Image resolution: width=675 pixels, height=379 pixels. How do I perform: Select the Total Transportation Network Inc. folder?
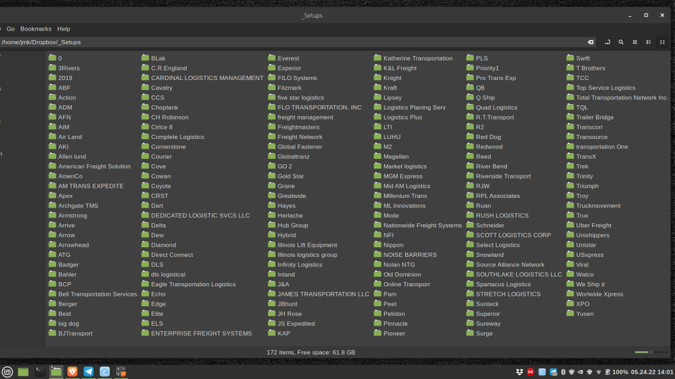pyautogui.click(x=618, y=97)
